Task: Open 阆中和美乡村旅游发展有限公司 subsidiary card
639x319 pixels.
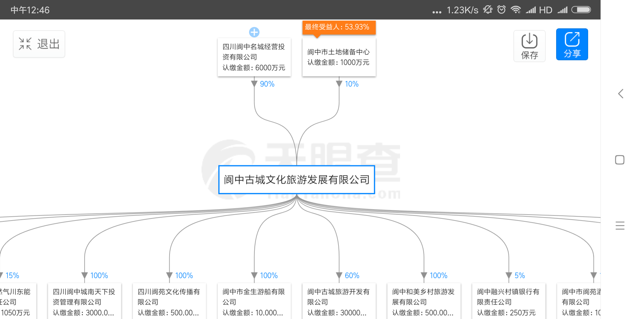Action: pos(424,301)
